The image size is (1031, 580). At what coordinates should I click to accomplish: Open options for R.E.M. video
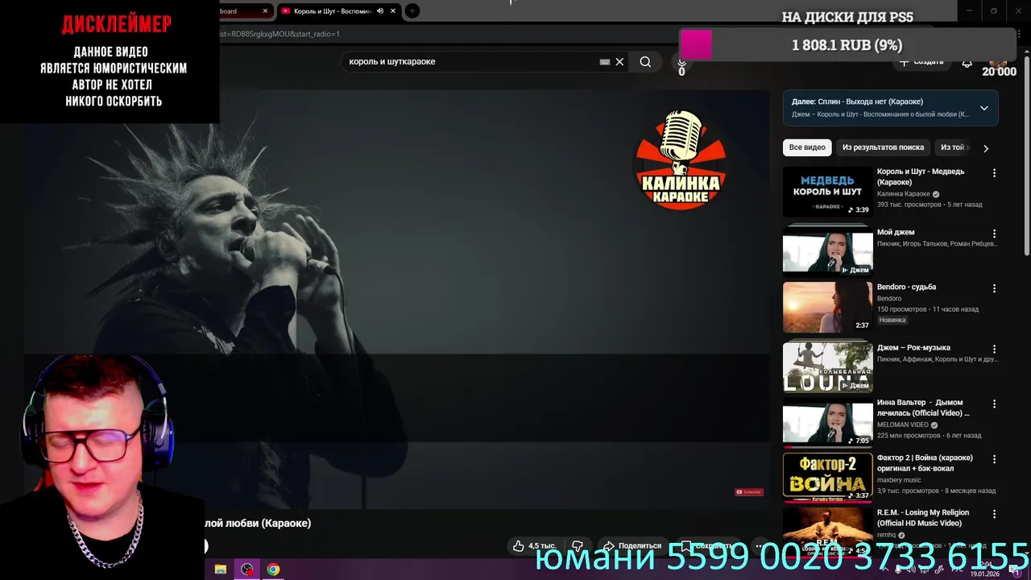pyautogui.click(x=994, y=513)
